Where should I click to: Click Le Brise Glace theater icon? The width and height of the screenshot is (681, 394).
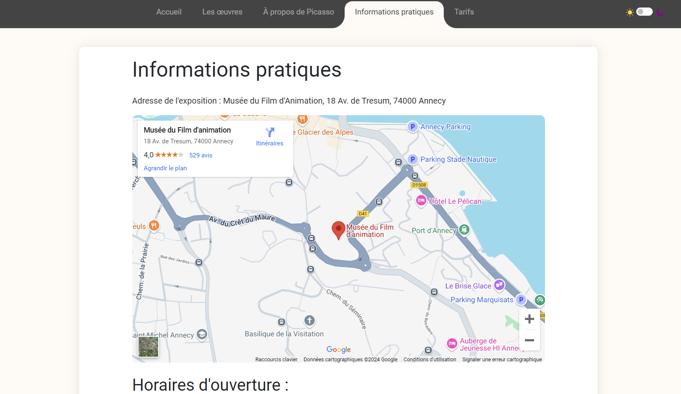coord(499,285)
